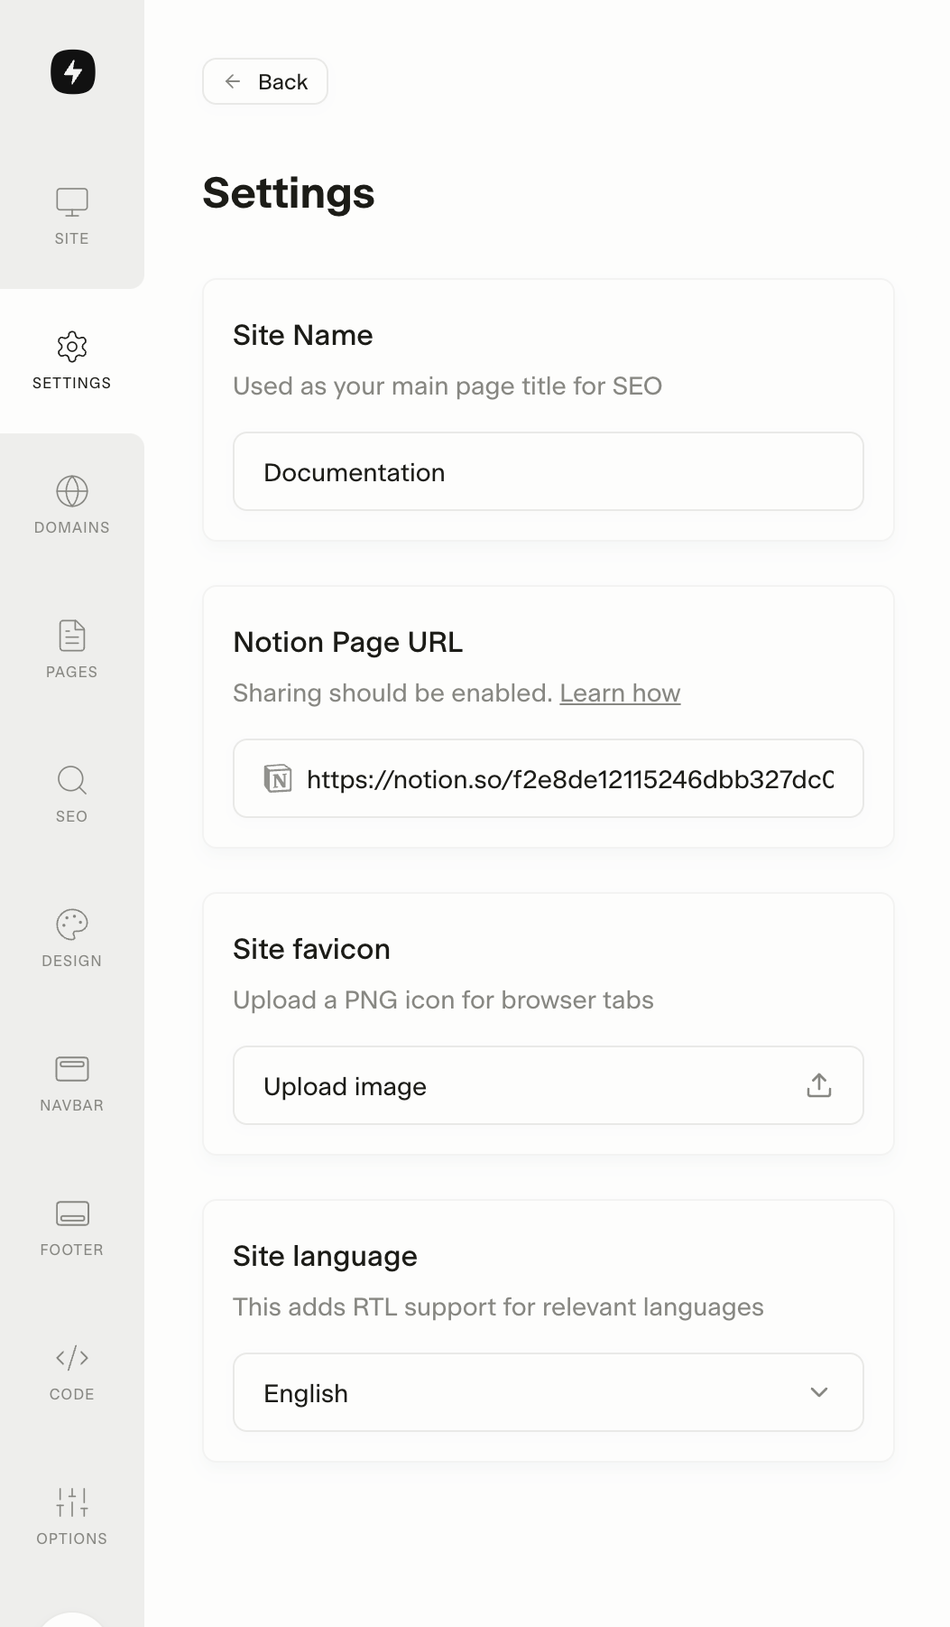Select the Settings gear icon
Screen dimensions: 950x1627
coord(72,347)
